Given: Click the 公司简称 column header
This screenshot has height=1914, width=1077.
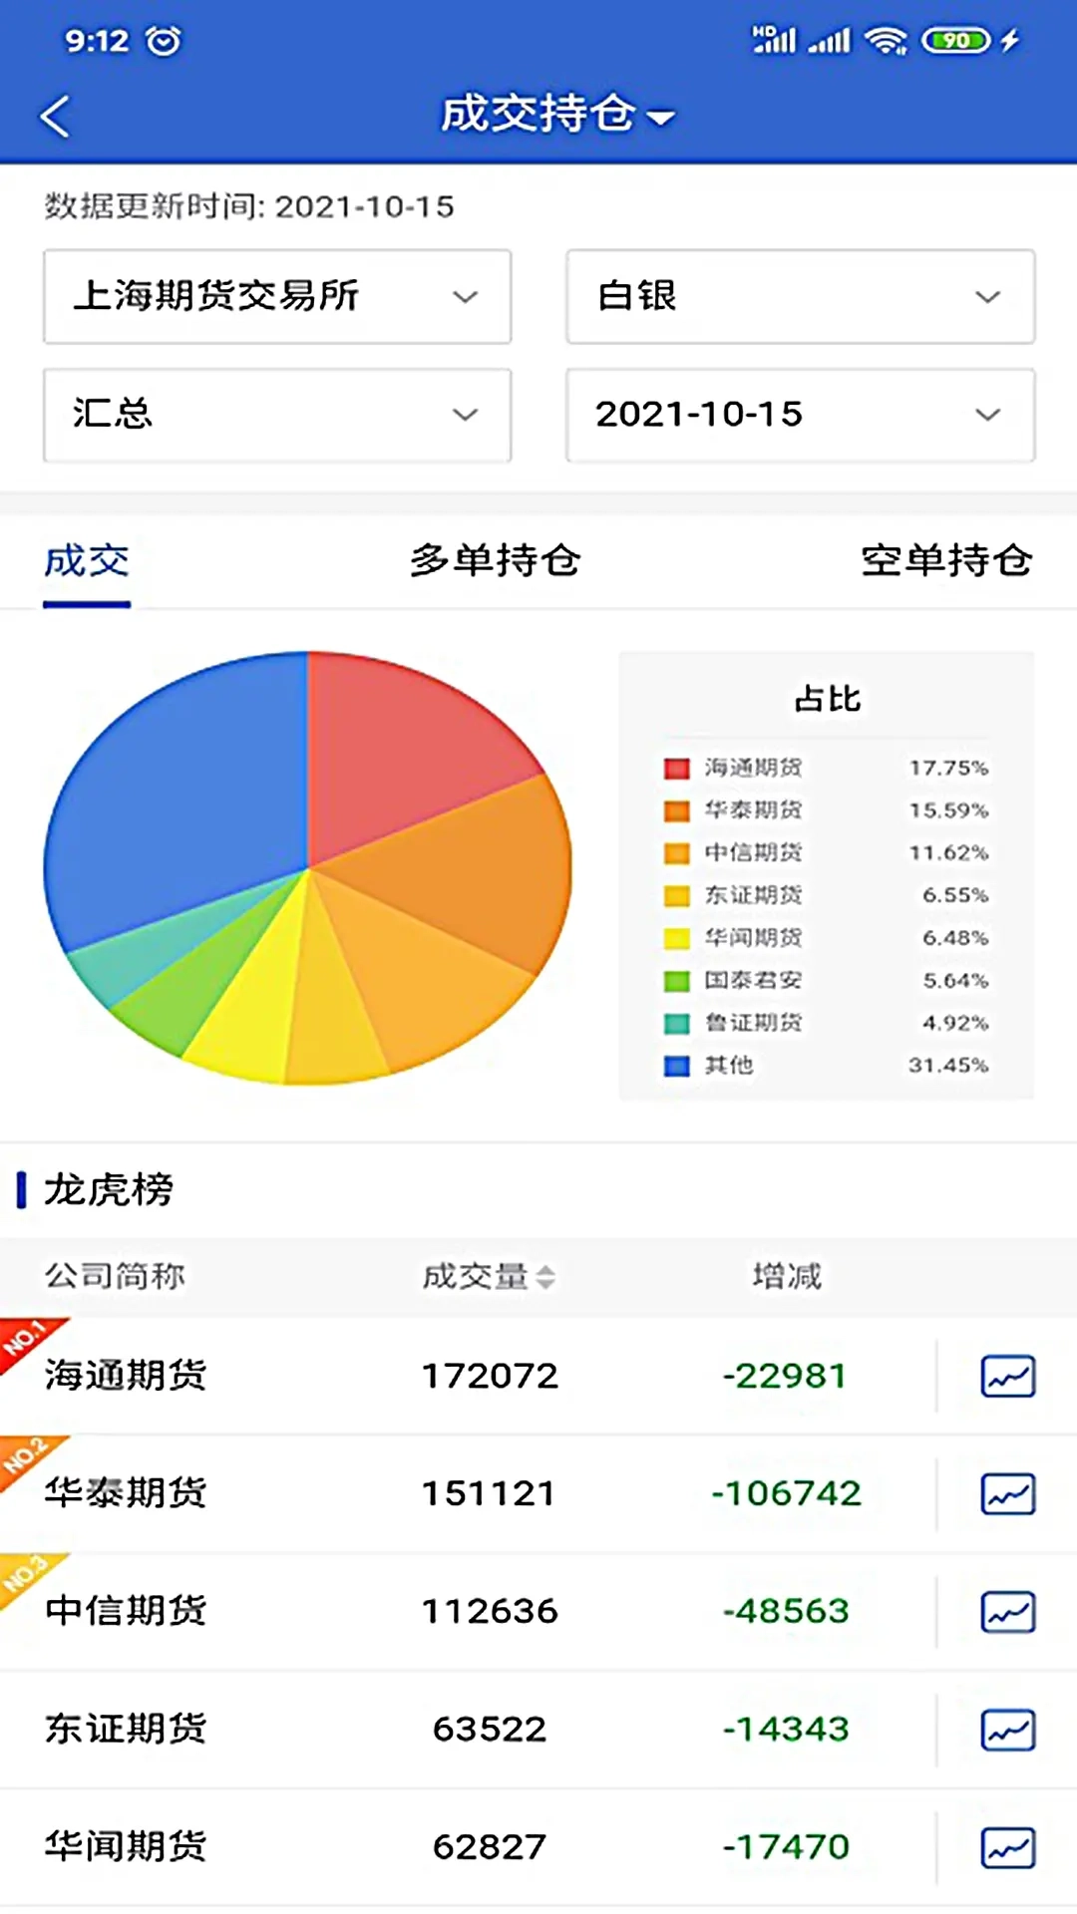Looking at the screenshot, I should coord(115,1276).
